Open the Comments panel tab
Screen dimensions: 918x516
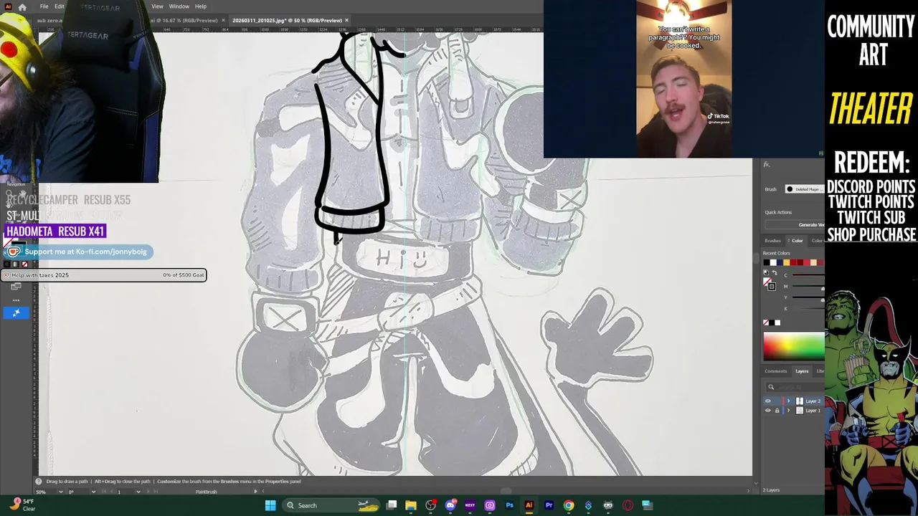pyautogui.click(x=775, y=371)
